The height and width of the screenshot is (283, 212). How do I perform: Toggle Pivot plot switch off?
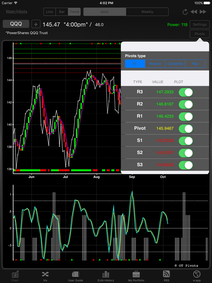tap(185, 129)
